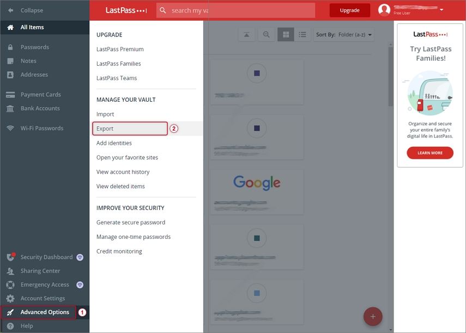Viewport: 466px width, 333px height.
Task: Click the Bank Accounts building icon
Action: click(10, 109)
